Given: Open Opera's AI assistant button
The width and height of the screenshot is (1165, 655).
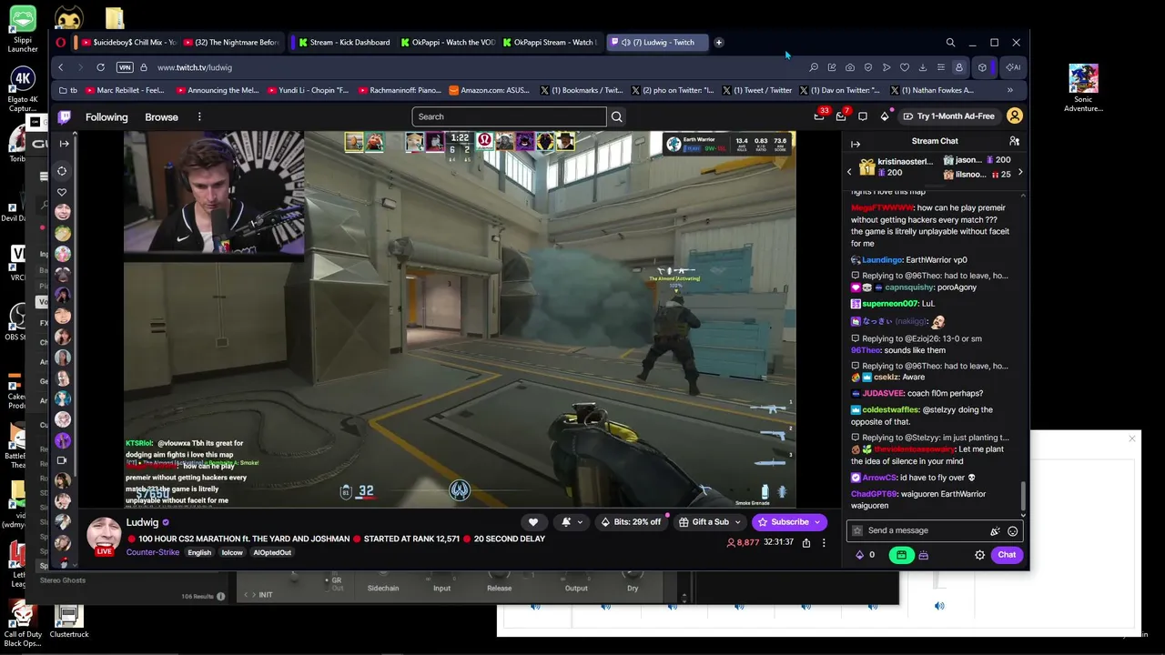Looking at the screenshot, I should coord(1012,67).
